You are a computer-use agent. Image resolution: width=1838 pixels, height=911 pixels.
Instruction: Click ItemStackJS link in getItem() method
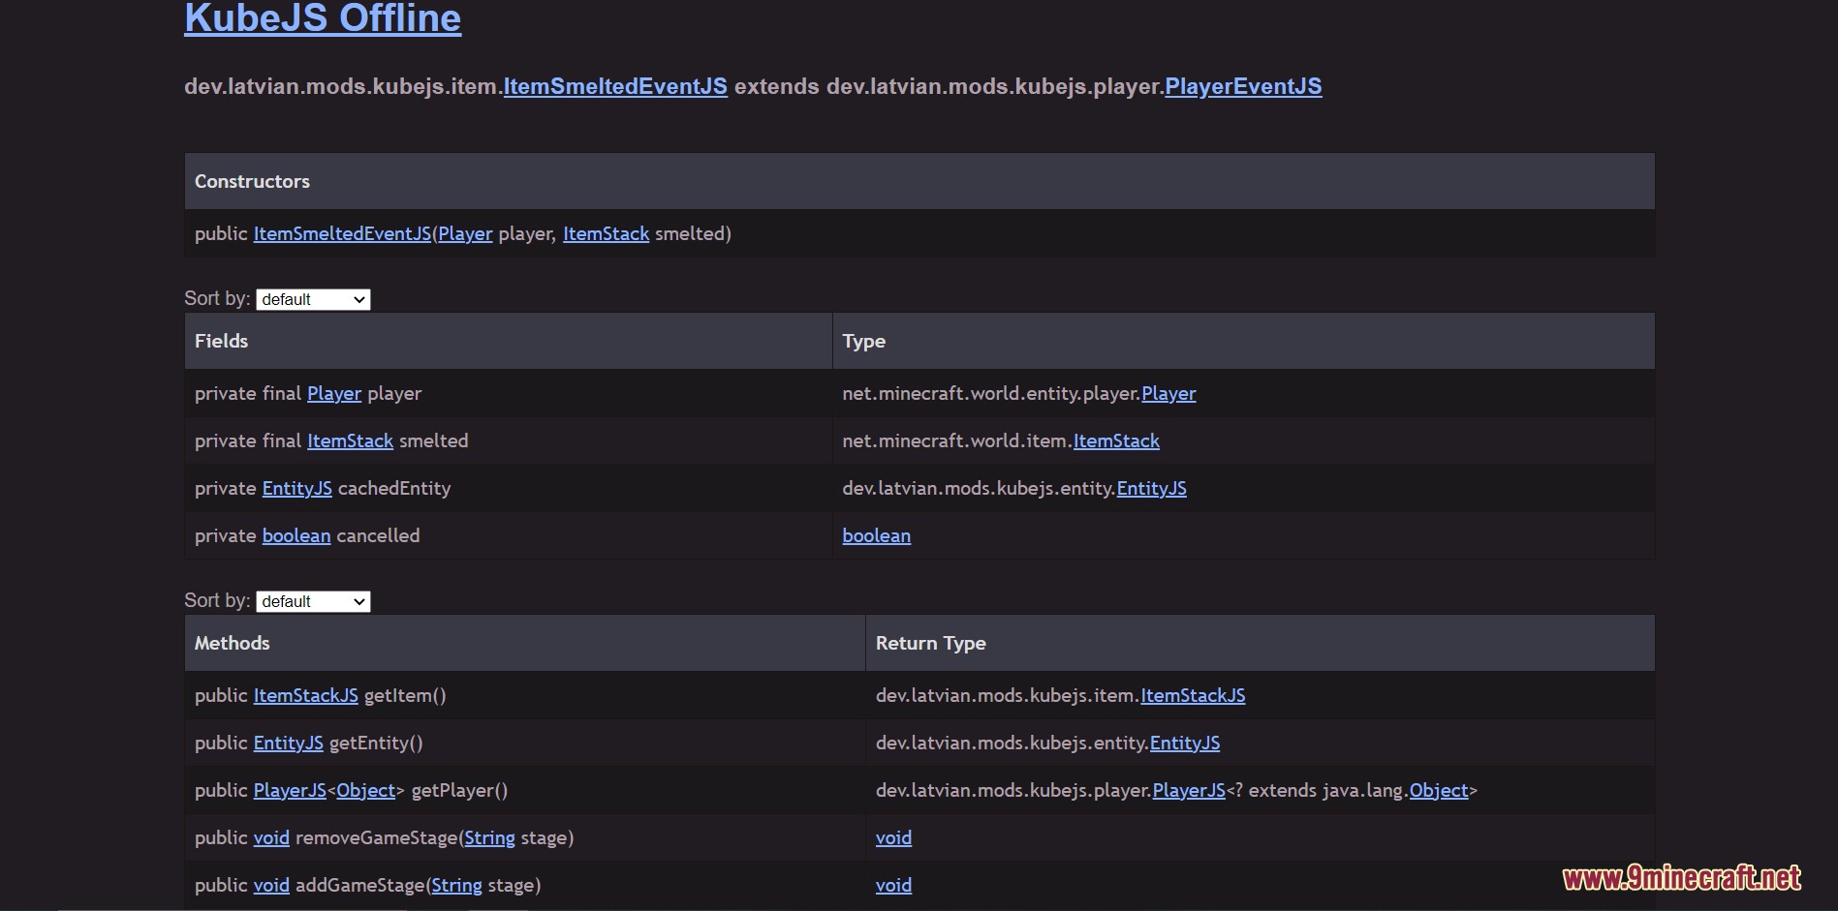coord(306,695)
